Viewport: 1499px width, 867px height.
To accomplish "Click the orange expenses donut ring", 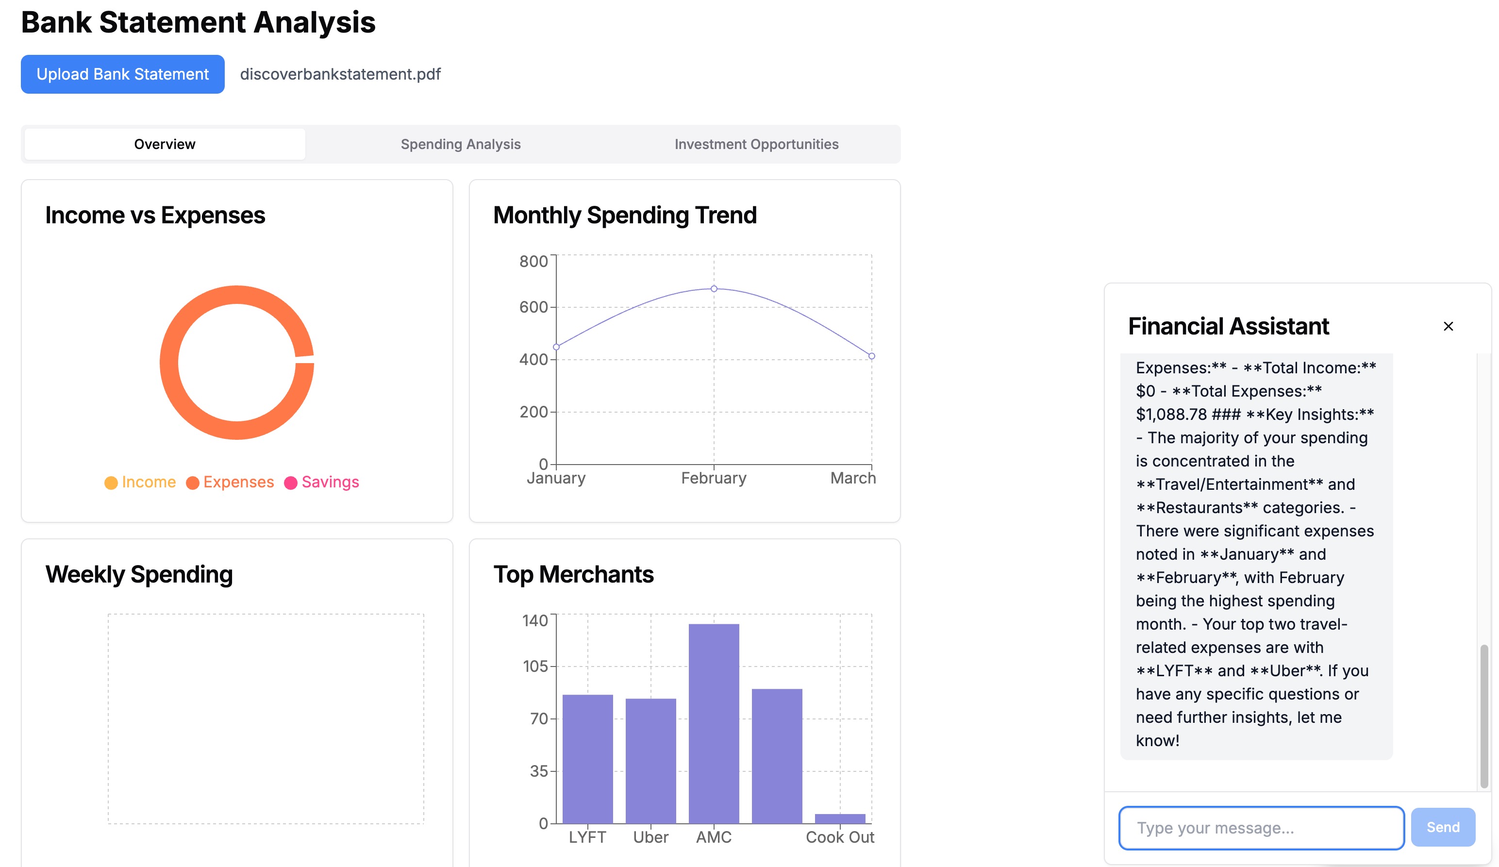I will [169, 363].
